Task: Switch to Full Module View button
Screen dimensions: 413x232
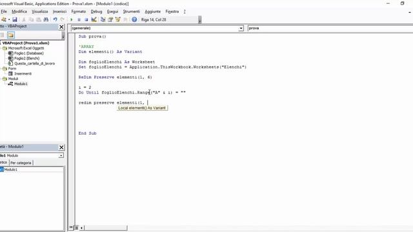Action: (x=76, y=227)
